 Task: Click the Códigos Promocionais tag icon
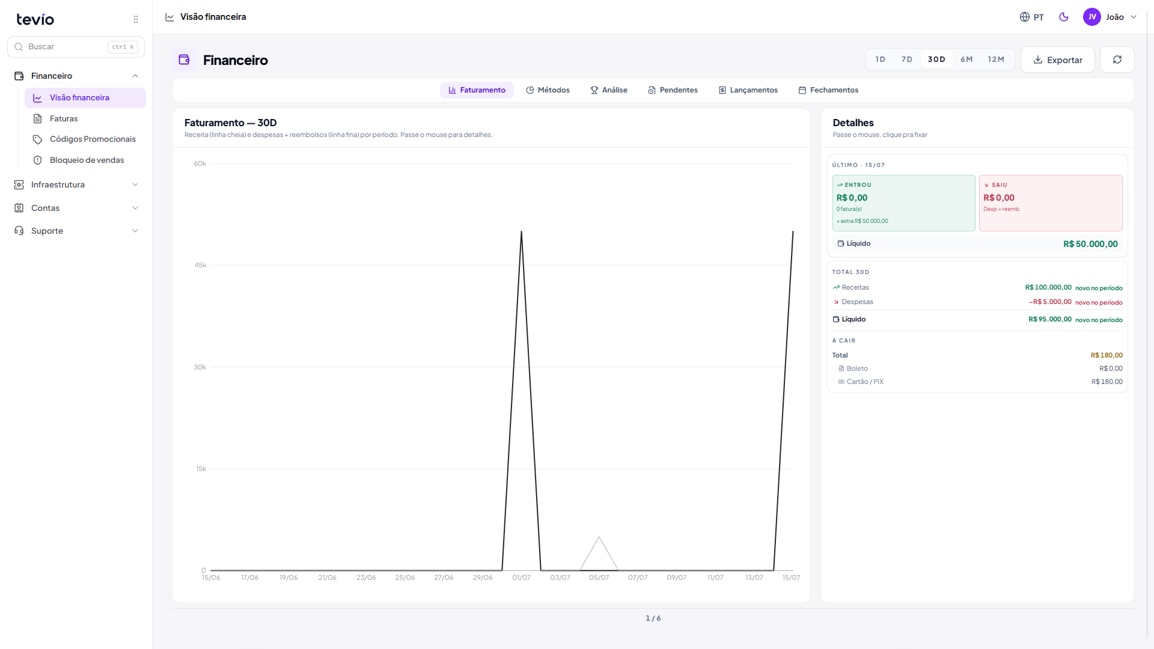(37, 139)
